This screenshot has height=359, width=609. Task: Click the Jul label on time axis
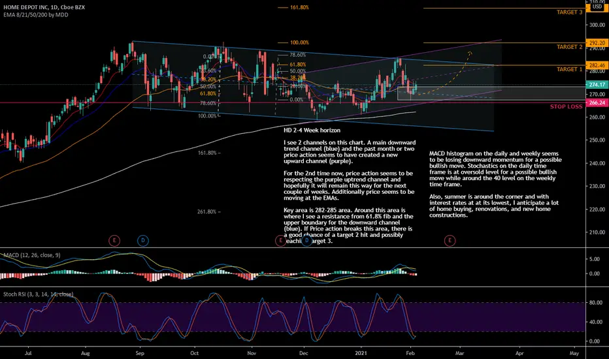pyautogui.click(x=28, y=353)
